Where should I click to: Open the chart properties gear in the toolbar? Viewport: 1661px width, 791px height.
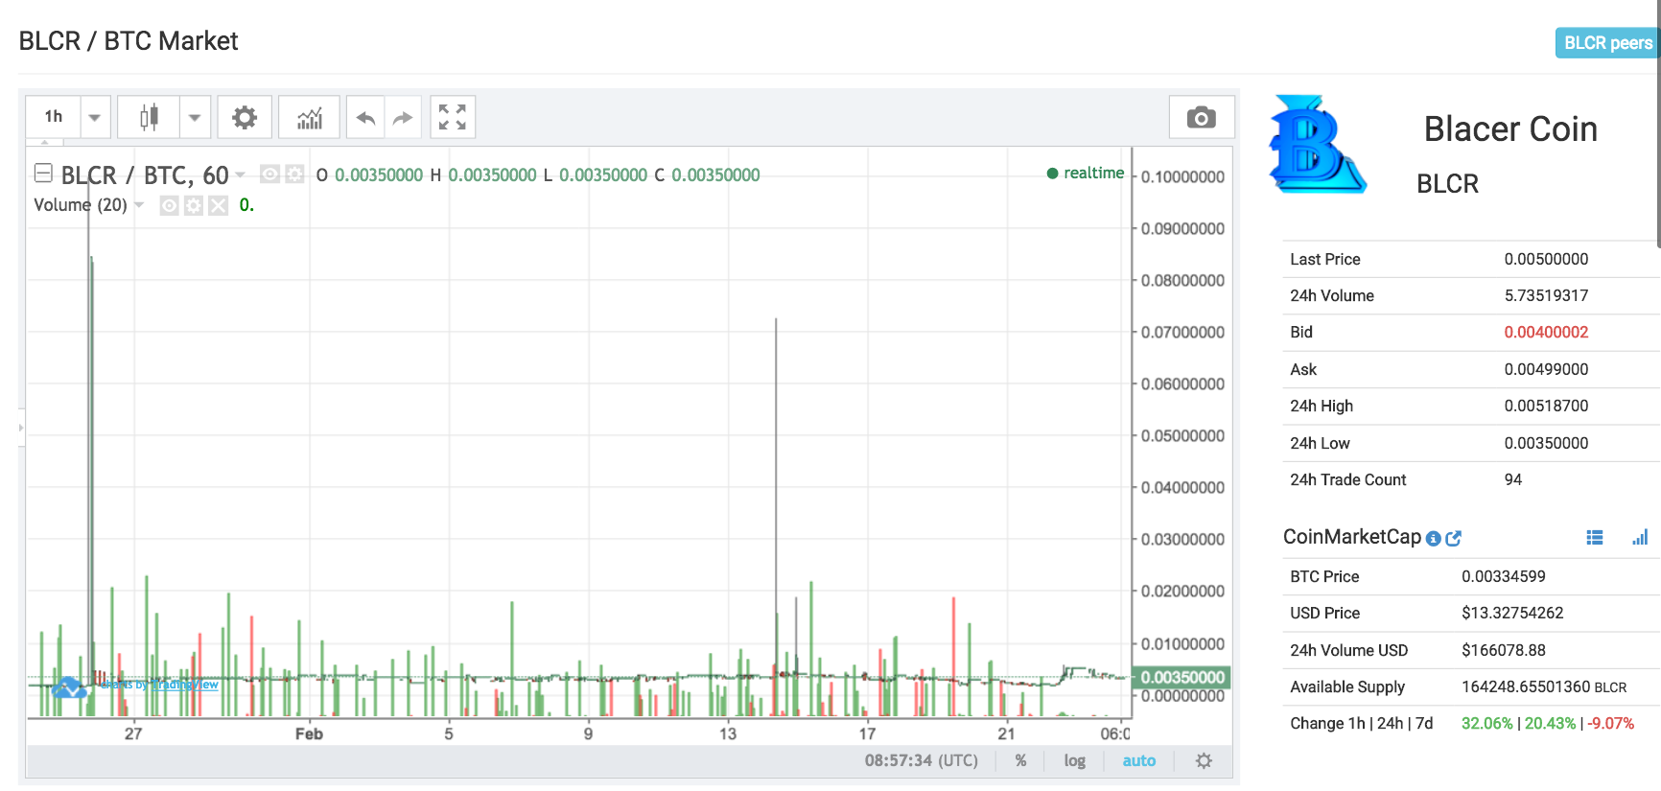click(x=245, y=118)
